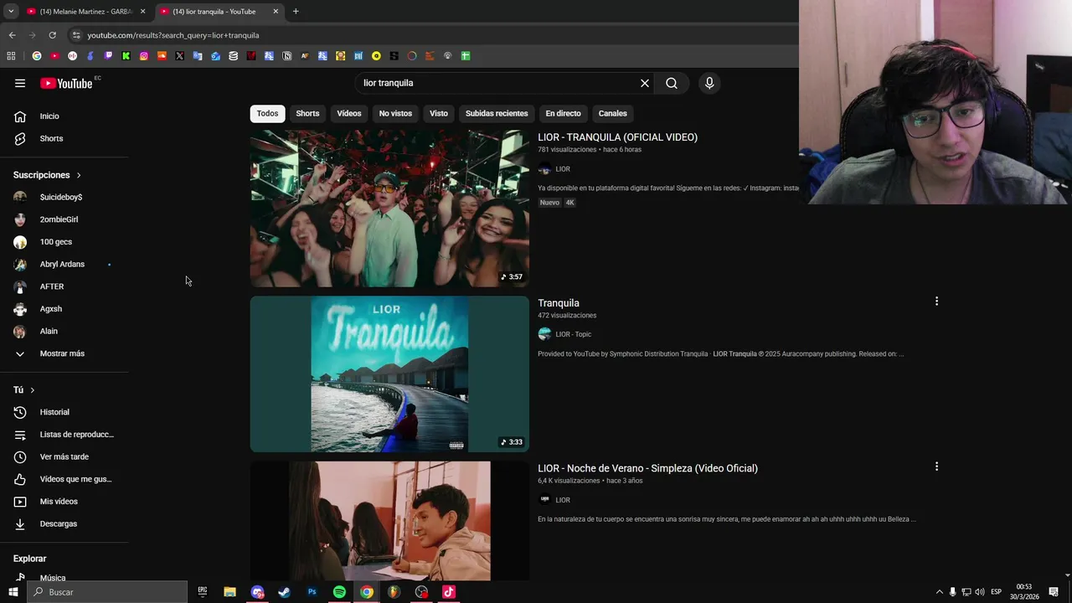Click the search magnifier button

click(672, 83)
